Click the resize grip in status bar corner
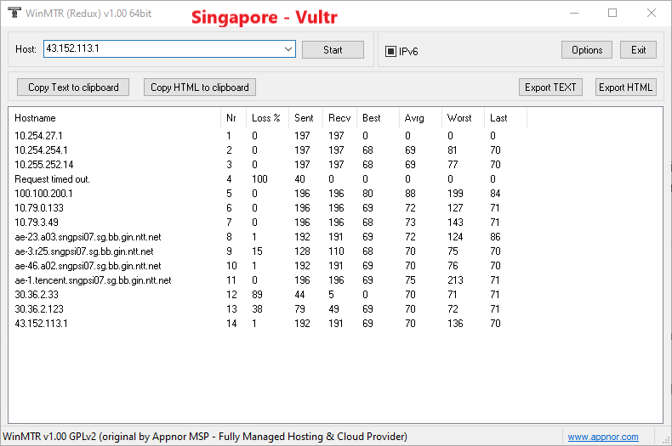Viewport: 672px width, 446px height. (666, 440)
